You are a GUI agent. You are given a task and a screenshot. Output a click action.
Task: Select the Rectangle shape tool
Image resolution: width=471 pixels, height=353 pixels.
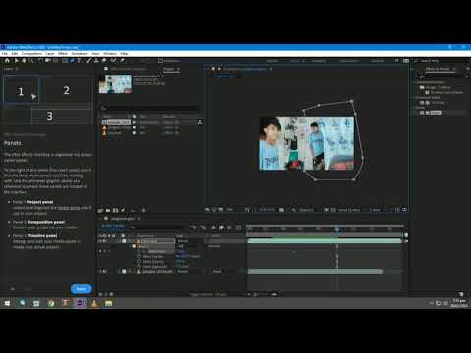[65, 61]
